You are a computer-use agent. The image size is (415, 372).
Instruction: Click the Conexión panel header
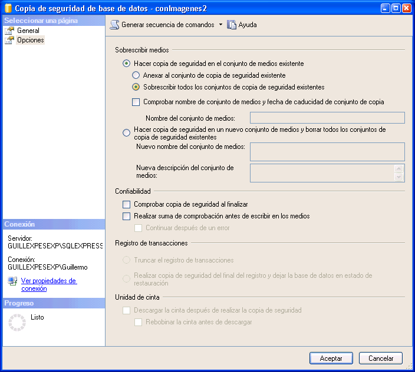54,224
